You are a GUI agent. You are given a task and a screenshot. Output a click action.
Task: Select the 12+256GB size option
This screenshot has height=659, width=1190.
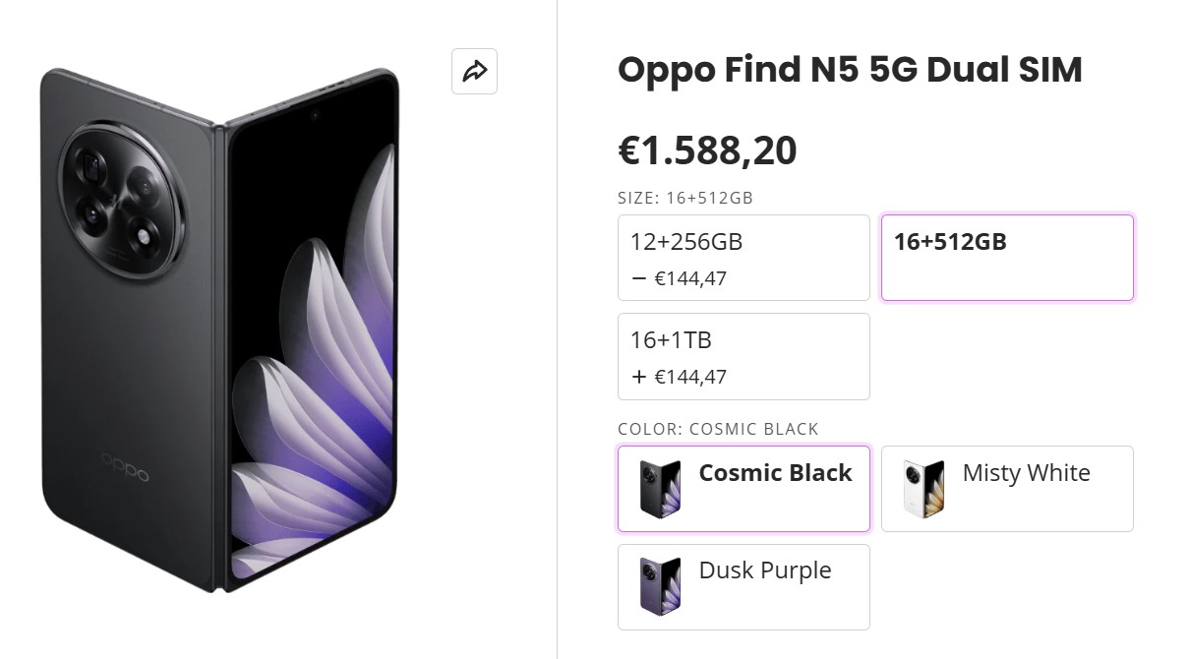click(744, 257)
